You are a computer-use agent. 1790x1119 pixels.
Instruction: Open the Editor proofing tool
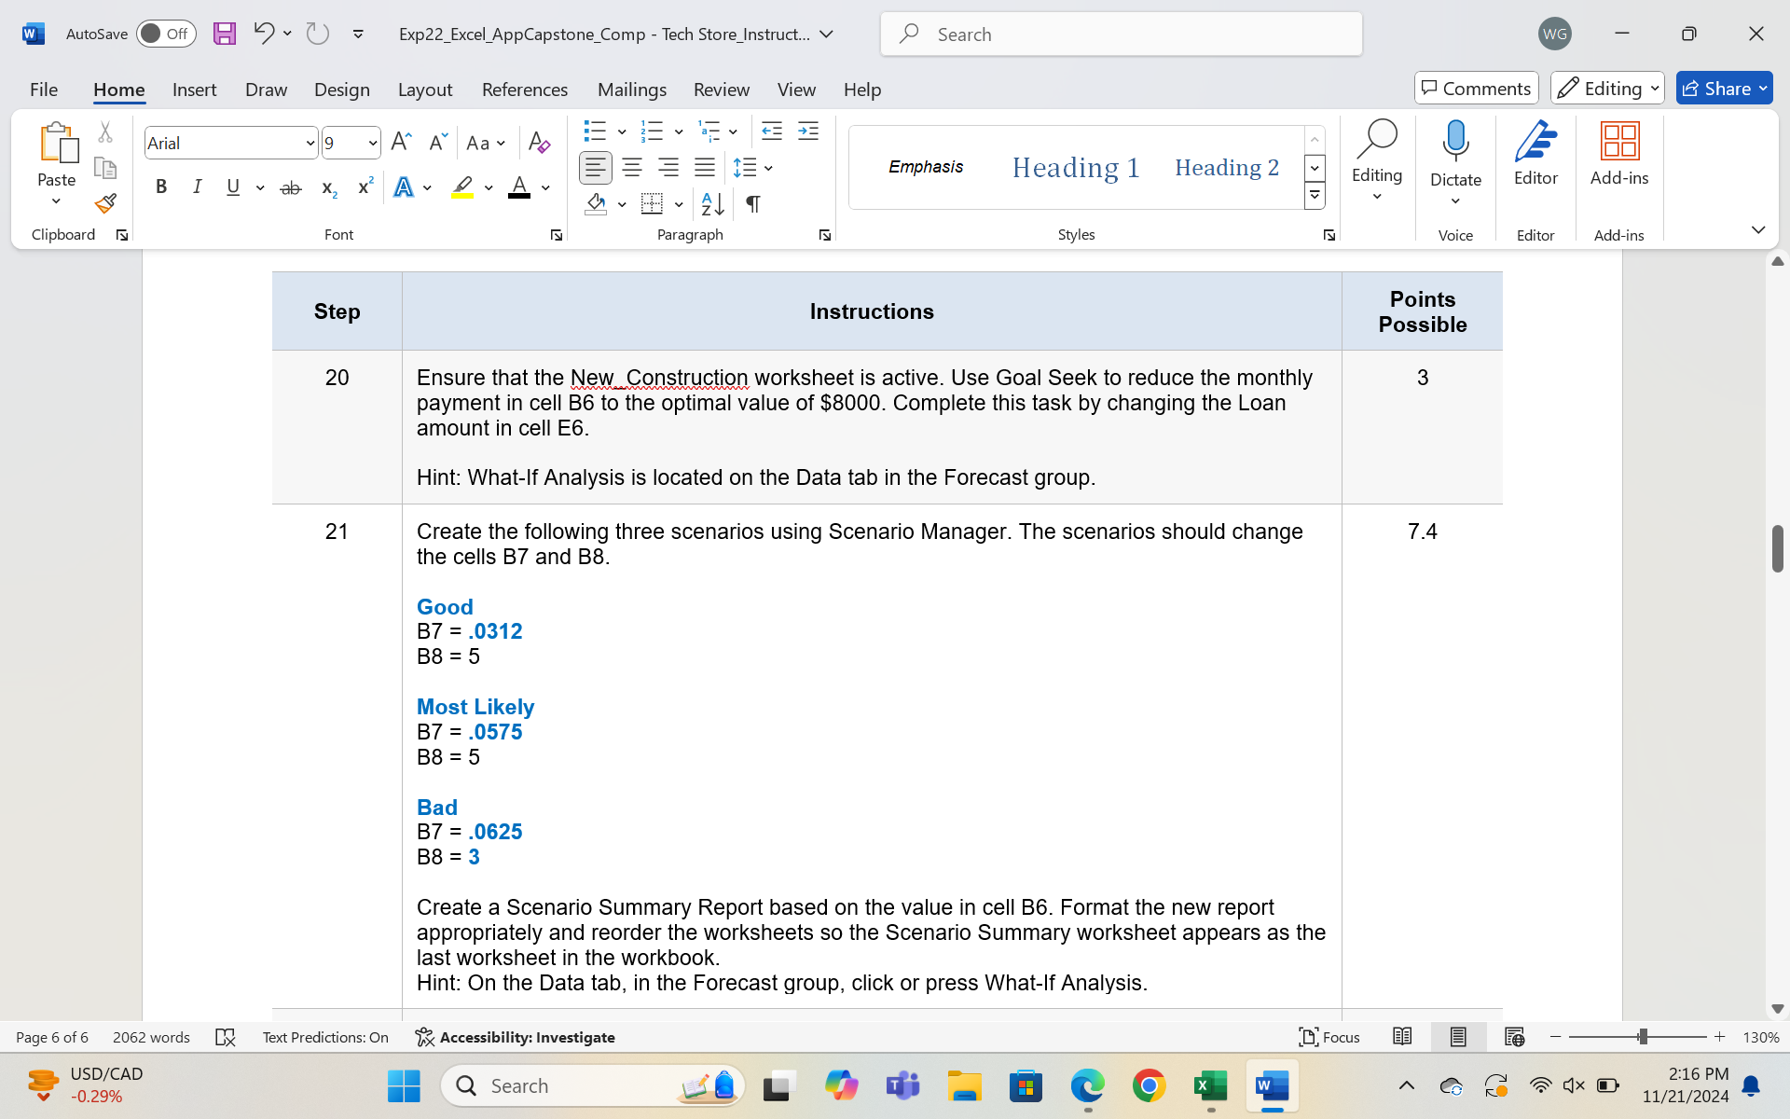click(1535, 154)
